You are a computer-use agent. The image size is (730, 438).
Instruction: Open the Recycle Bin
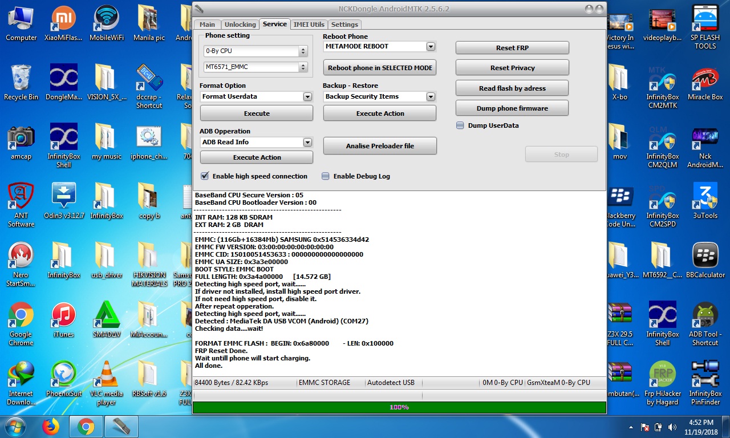[x=21, y=83]
